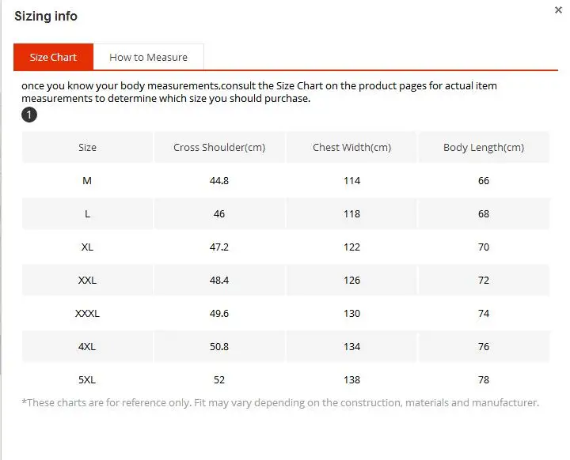Select the Size Chart tab
The image size is (570, 460).
pos(54,57)
